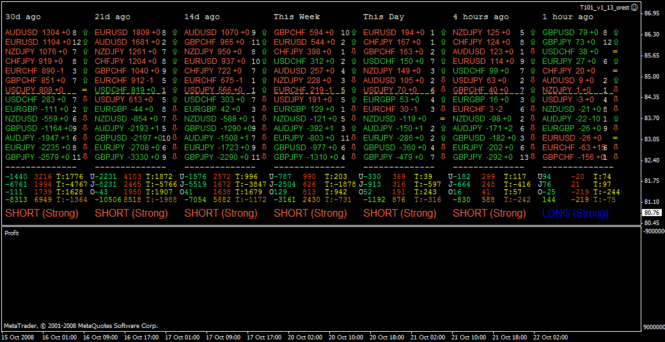
Task: Click "SHORT (Strong)" under the 30d ago column
Action: click(41, 214)
